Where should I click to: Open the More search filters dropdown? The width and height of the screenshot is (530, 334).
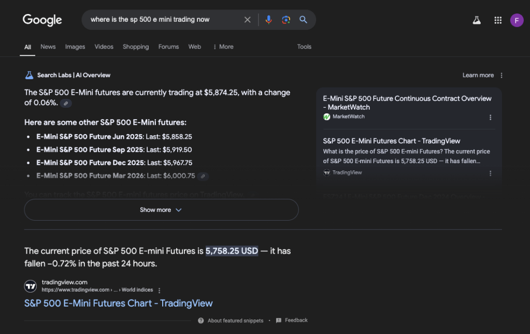[x=223, y=47]
